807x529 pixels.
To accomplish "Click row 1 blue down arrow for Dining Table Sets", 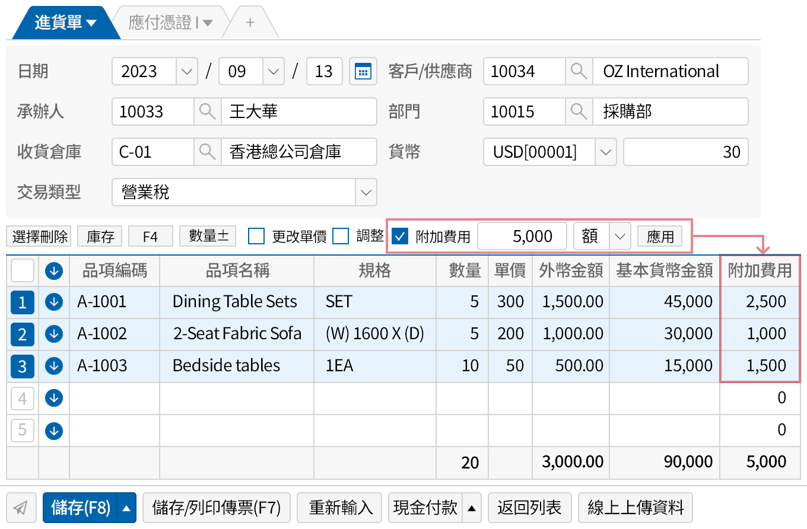I will tap(53, 302).
